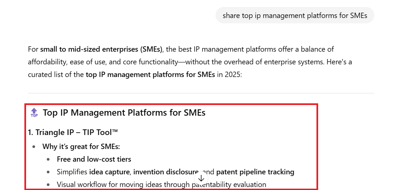Click bold 'small to mid-sized enterprises (SMEs)' text

click(101, 49)
